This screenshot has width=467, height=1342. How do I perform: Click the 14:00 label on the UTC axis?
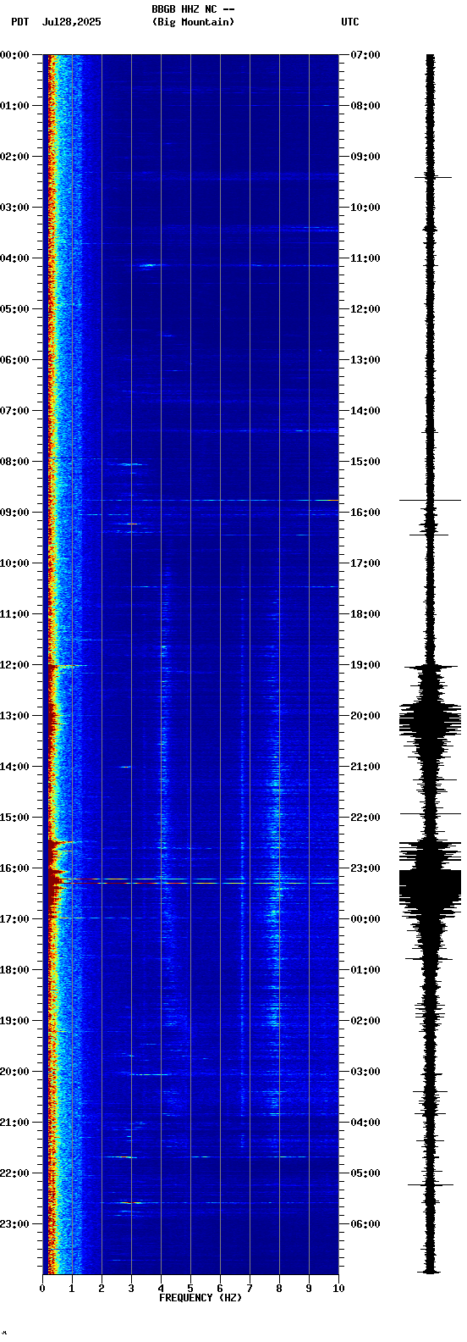coord(365,411)
